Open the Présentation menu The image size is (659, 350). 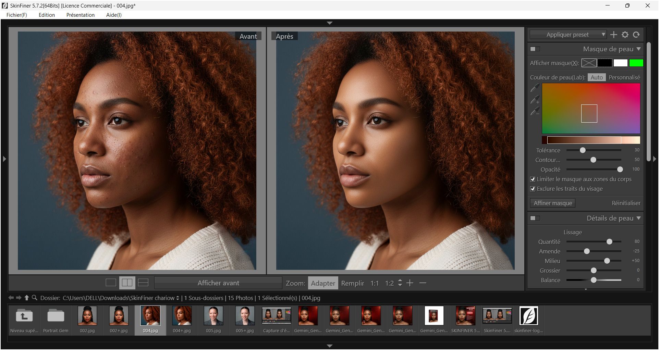pyautogui.click(x=81, y=15)
